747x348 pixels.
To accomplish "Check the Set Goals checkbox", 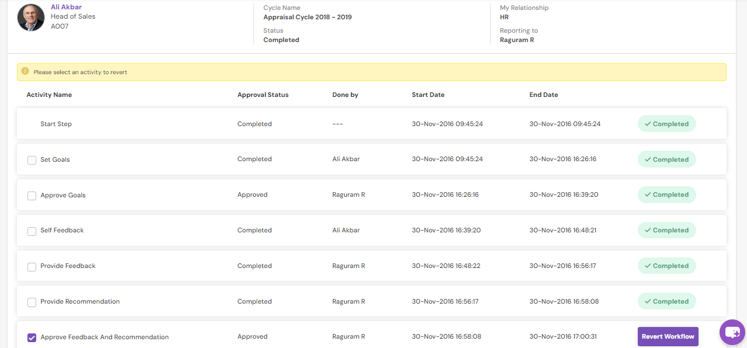I will pyautogui.click(x=32, y=160).
